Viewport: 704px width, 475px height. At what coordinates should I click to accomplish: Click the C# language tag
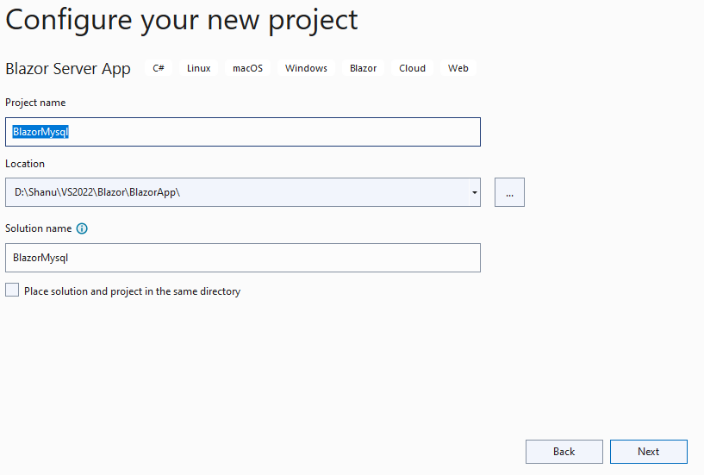159,68
